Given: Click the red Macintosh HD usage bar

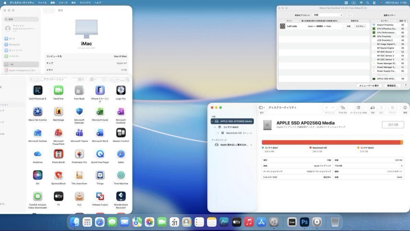Looking at the screenshot, I should (x=331, y=142).
